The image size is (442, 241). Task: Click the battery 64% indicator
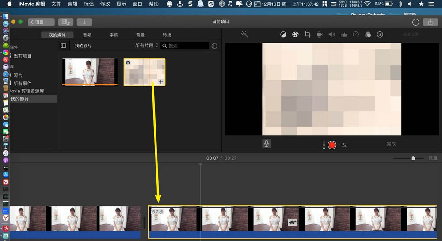tap(384, 4)
